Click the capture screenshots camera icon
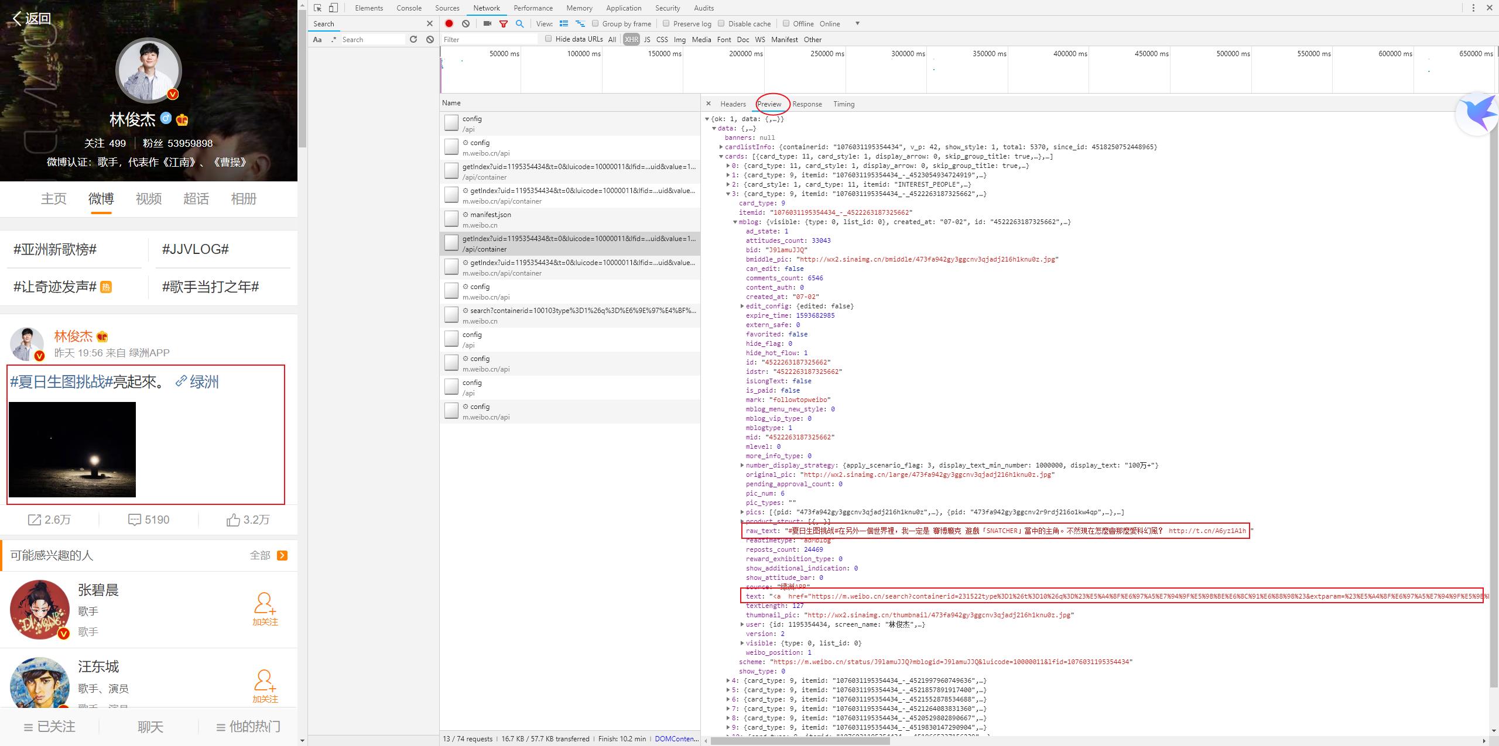 [x=487, y=23]
